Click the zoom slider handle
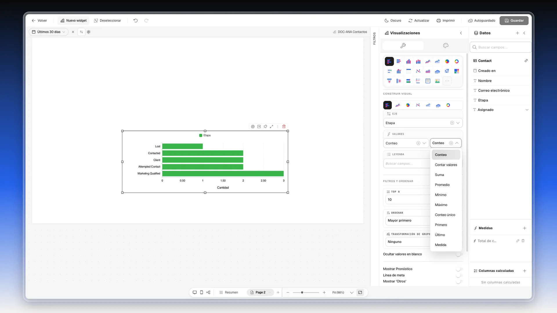 [x=302, y=292]
